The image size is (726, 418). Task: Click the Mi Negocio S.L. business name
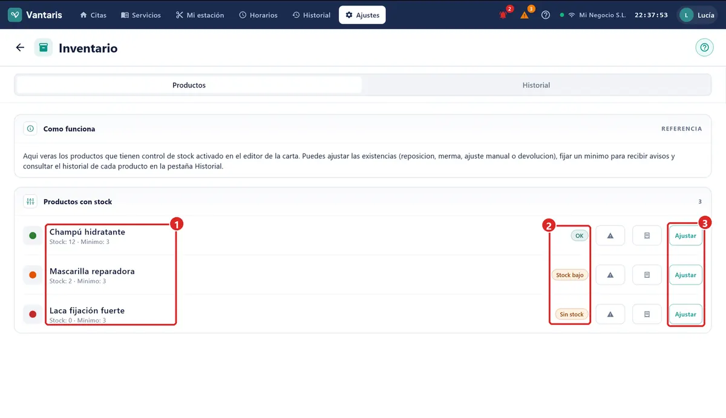(x=603, y=14)
